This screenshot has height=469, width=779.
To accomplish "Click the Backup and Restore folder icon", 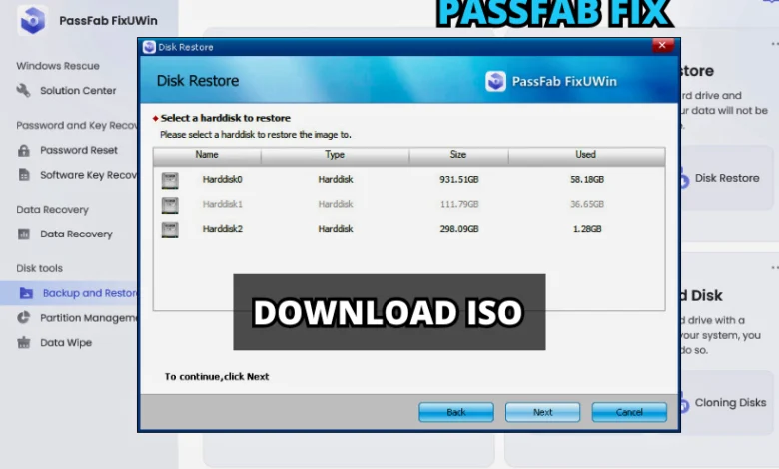I will click(26, 293).
